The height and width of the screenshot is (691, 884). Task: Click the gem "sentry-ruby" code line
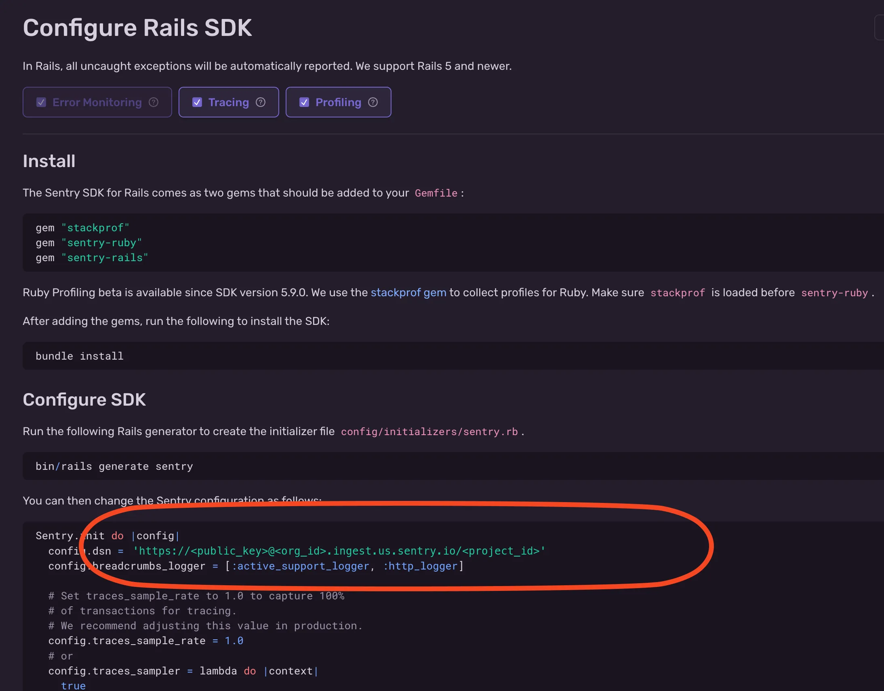[x=89, y=243]
